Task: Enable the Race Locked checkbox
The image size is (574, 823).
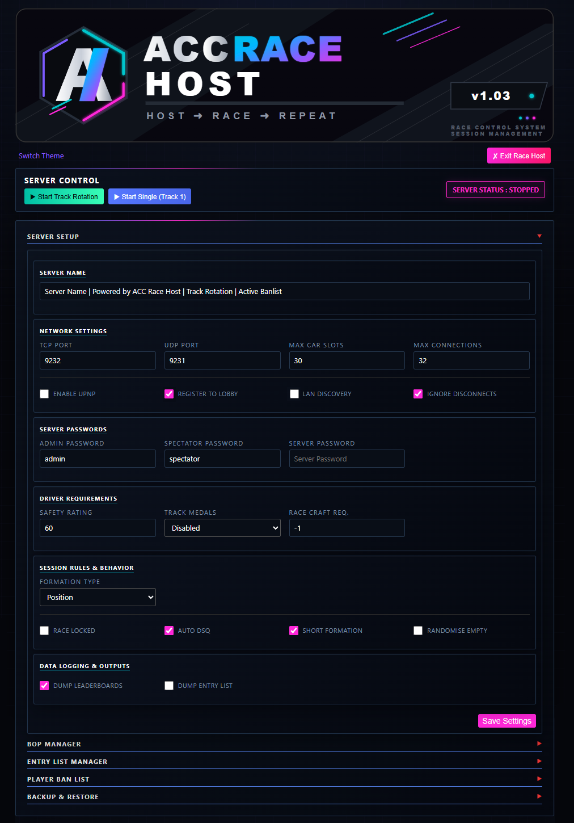Action: pos(44,631)
